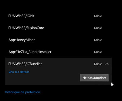Collapse the ICBundler entry using the chevron
This screenshot has height=101, width=122.
tap(107, 64)
